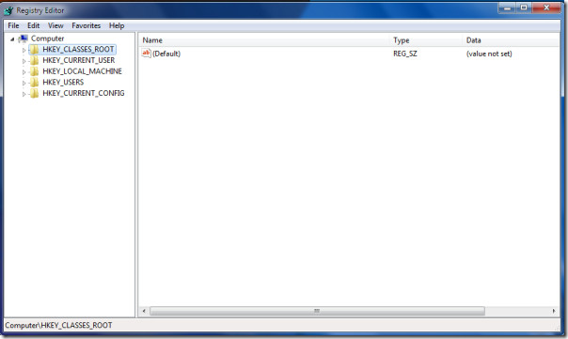This screenshot has height=339, width=568.
Task: Close the Registry Editor window
Action: [546, 8]
